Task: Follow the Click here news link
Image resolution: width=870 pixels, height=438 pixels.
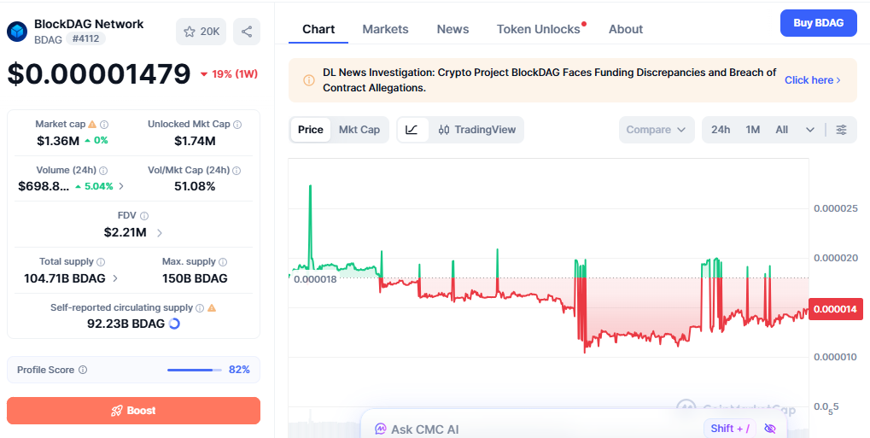Action: pyautogui.click(x=812, y=80)
